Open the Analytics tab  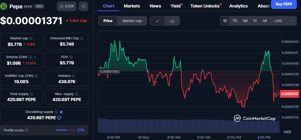pos(239,6)
